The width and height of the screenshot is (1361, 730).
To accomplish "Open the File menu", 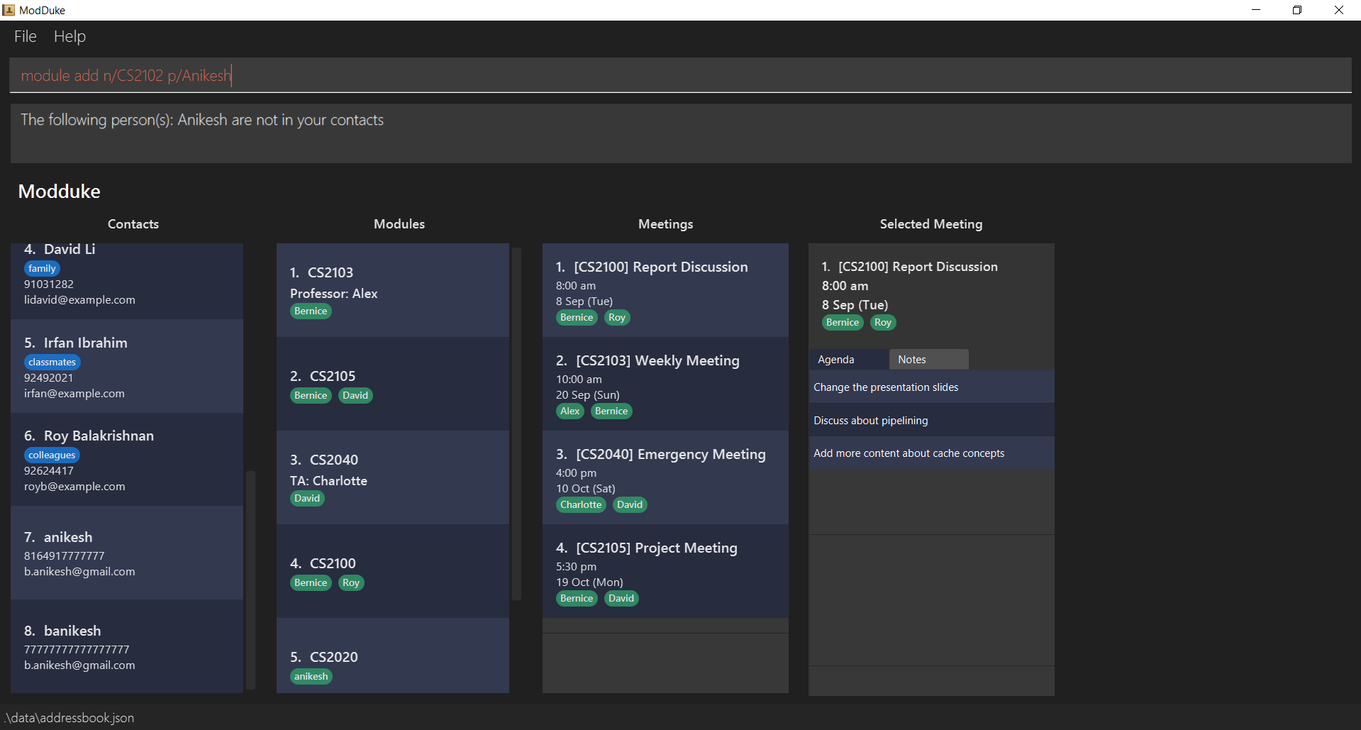I will [x=26, y=36].
